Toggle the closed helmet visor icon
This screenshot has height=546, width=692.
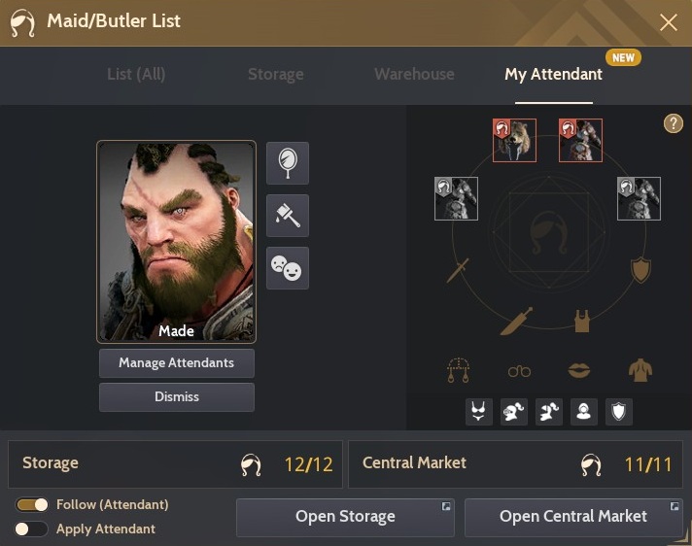click(514, 412)
